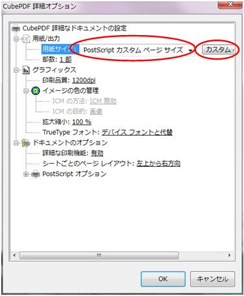Collapse the 用紙/出力 tree node
Viewport: 244px width, 296px height.
coord(16,39)
